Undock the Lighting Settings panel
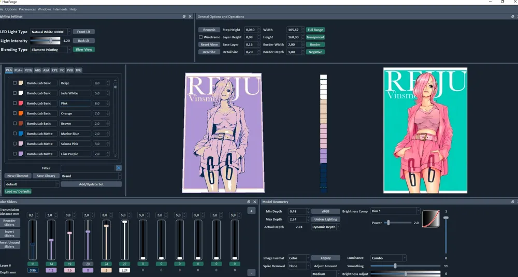 (184, 17)
